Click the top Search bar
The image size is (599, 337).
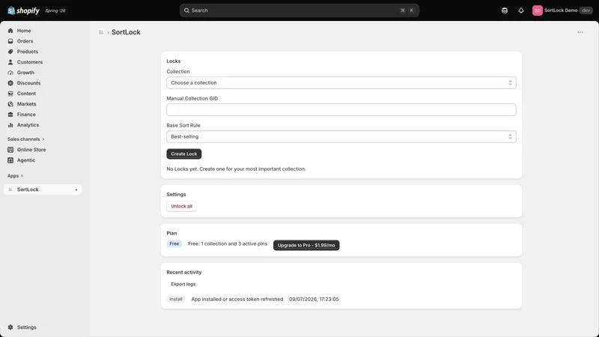click(299, 10)
